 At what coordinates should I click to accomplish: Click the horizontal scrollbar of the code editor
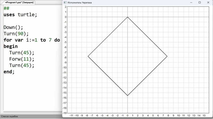[32, 112]
